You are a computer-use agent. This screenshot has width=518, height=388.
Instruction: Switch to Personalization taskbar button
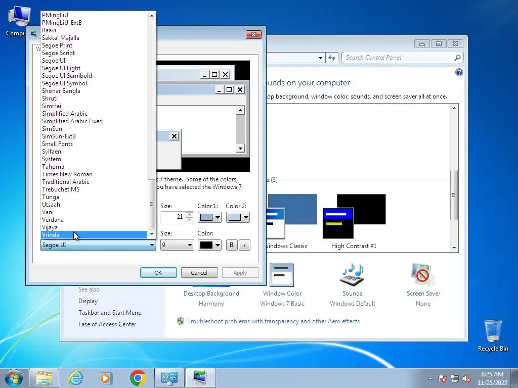(x=200, y=378)
